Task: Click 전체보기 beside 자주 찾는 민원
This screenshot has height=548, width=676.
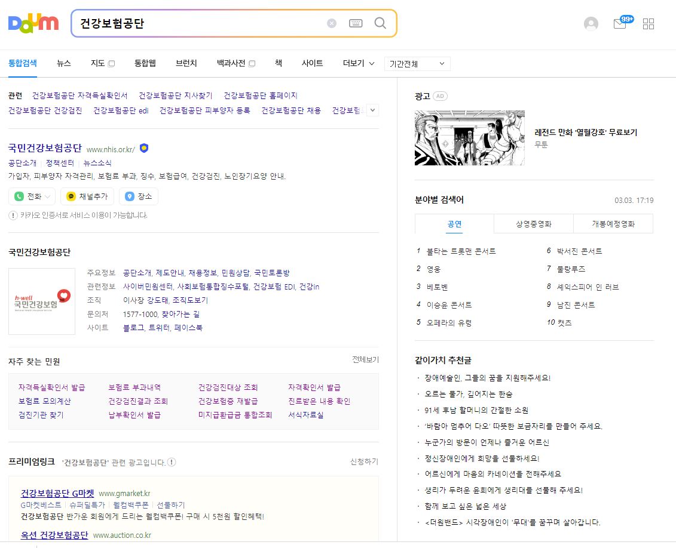Action: [x=366, y=359]
